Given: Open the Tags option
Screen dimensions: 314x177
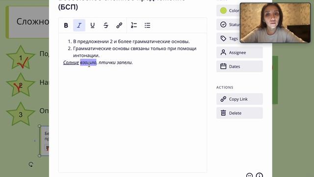Looking at the screenshot, I should pos(228,38).
